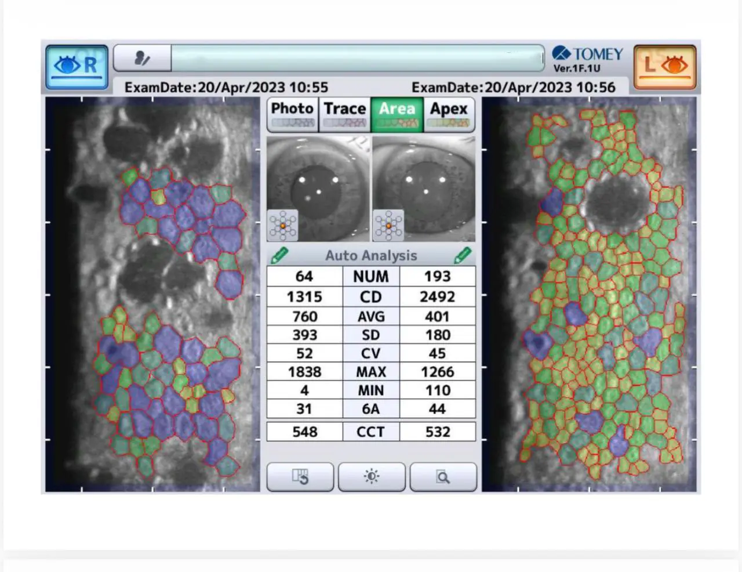Select the left eye L button
The image size is (742, 572).
[665, 66]
